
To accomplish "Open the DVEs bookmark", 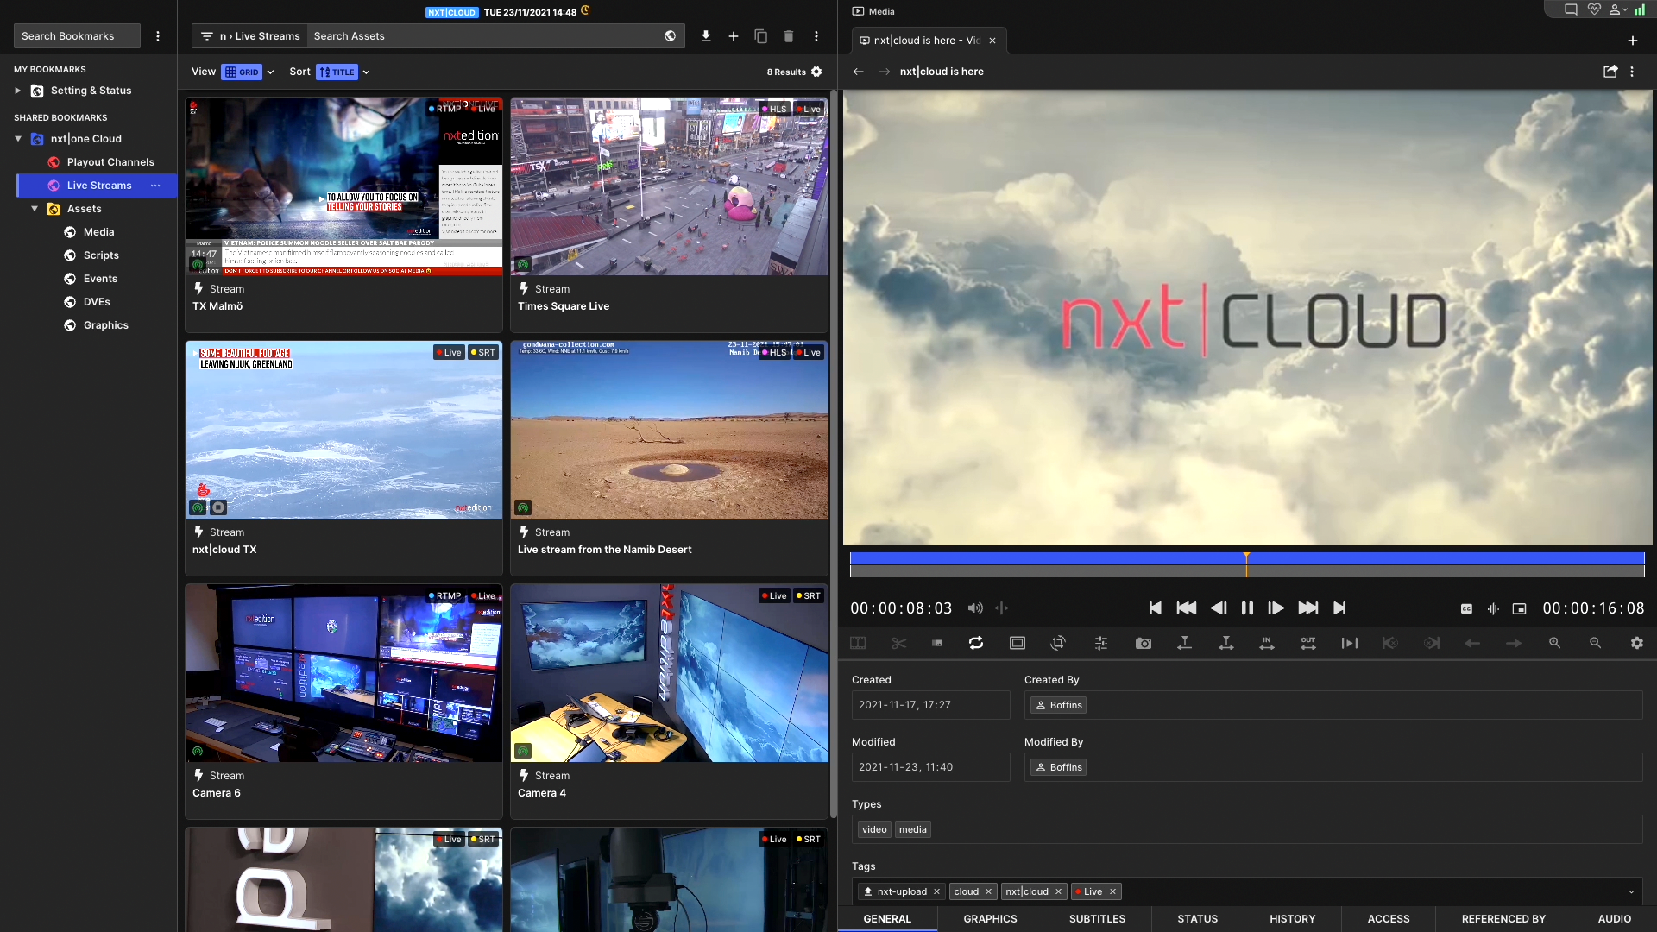I will click(97, 302).
